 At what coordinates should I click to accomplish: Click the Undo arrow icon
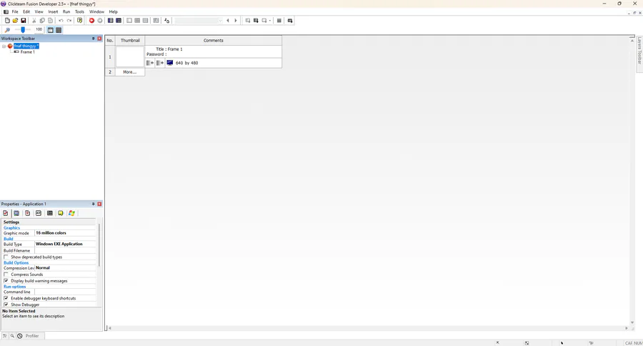61,21
